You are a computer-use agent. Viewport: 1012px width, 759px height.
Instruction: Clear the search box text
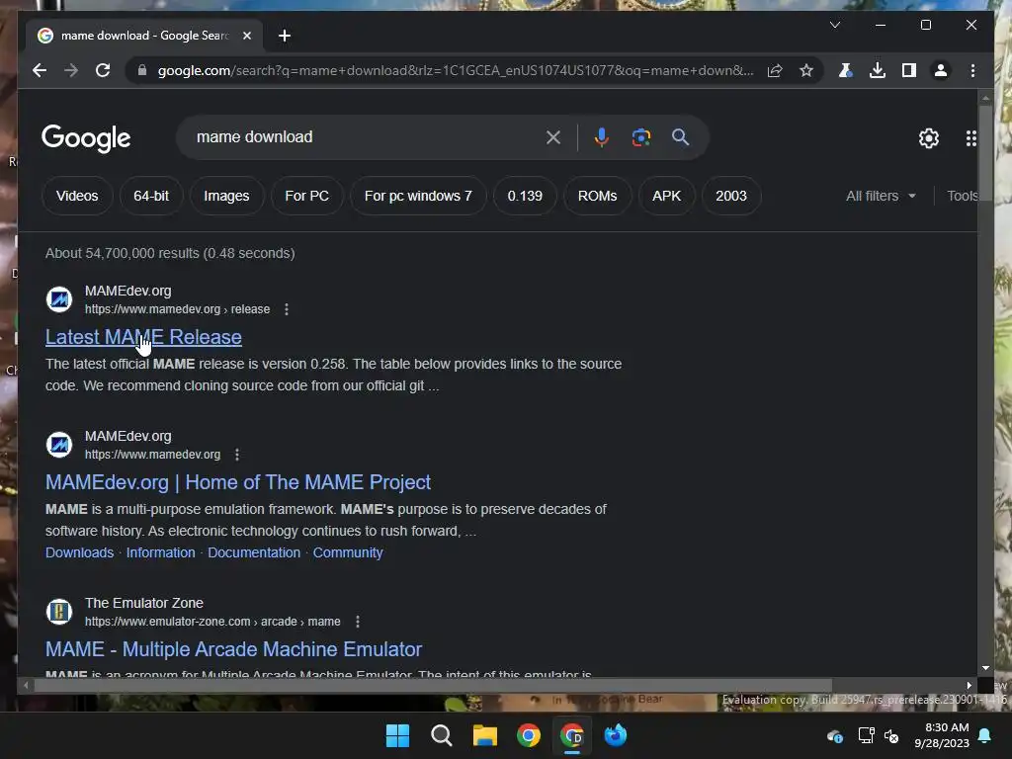[553, 136]
